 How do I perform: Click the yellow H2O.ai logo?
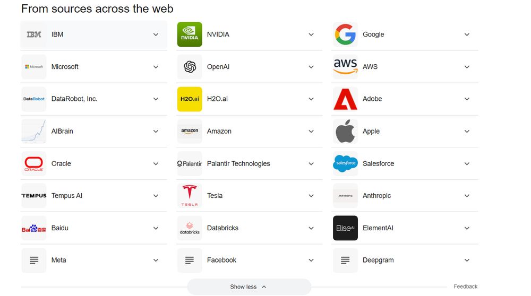190,99
